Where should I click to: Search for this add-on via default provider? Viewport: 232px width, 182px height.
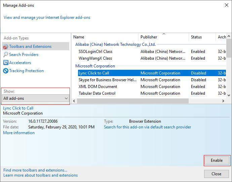coord(147,127)
